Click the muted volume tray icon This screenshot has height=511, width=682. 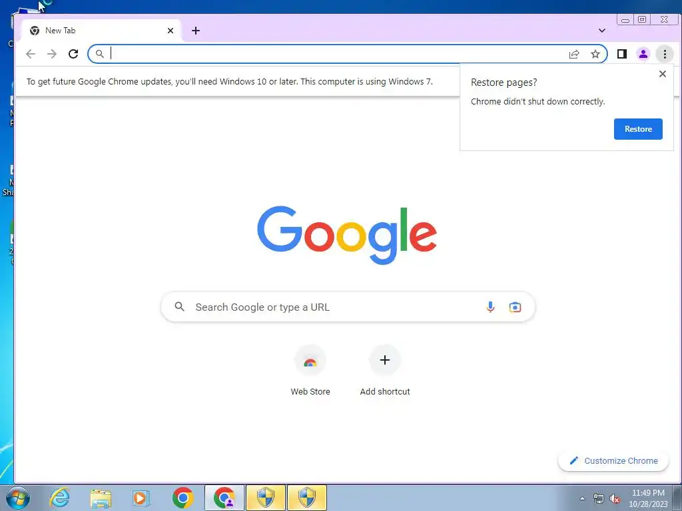tap(615, 499)
